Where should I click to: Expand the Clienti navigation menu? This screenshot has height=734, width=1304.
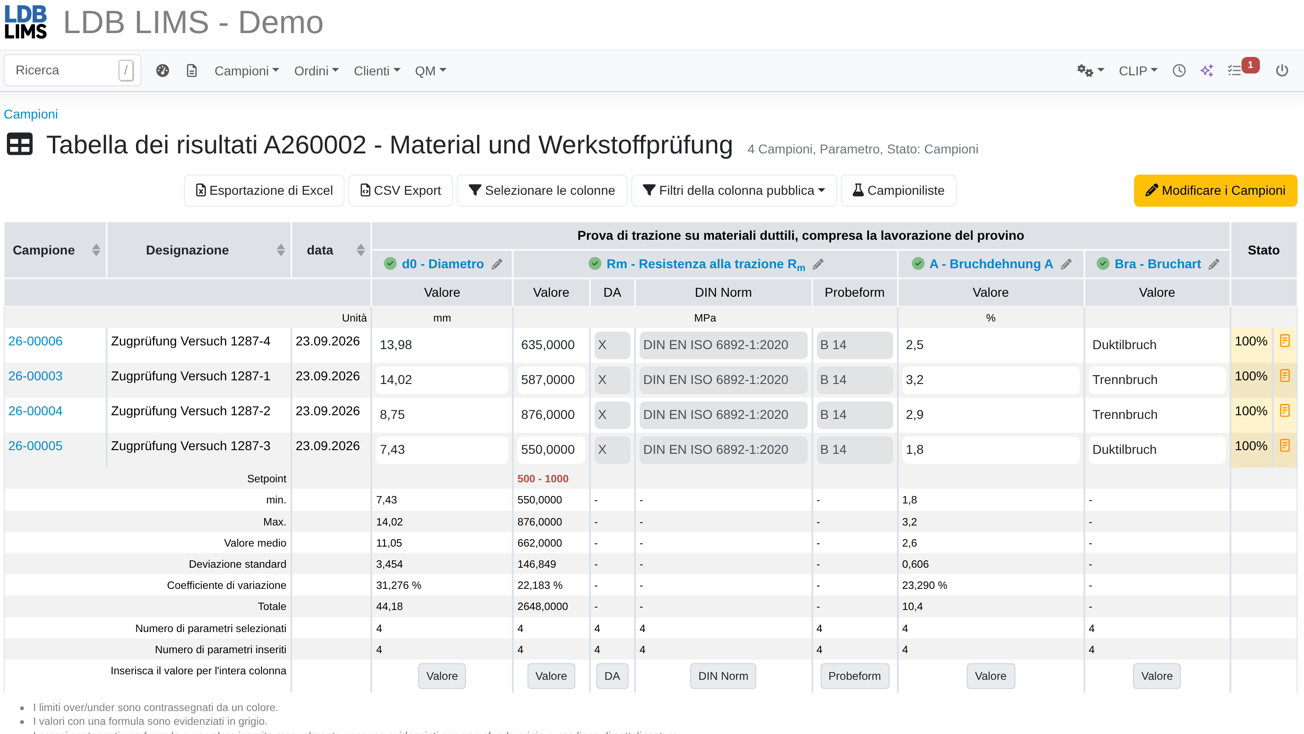point(377,71)
